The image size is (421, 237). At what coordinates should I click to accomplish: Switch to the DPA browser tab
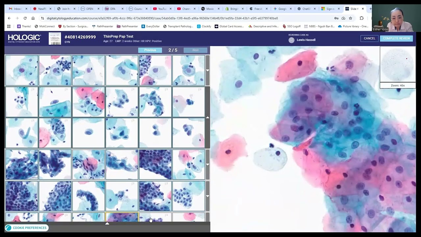(x=113, y=9)
